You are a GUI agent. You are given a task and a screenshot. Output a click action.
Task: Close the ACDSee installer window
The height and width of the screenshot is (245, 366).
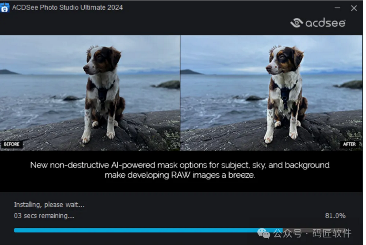354,8
